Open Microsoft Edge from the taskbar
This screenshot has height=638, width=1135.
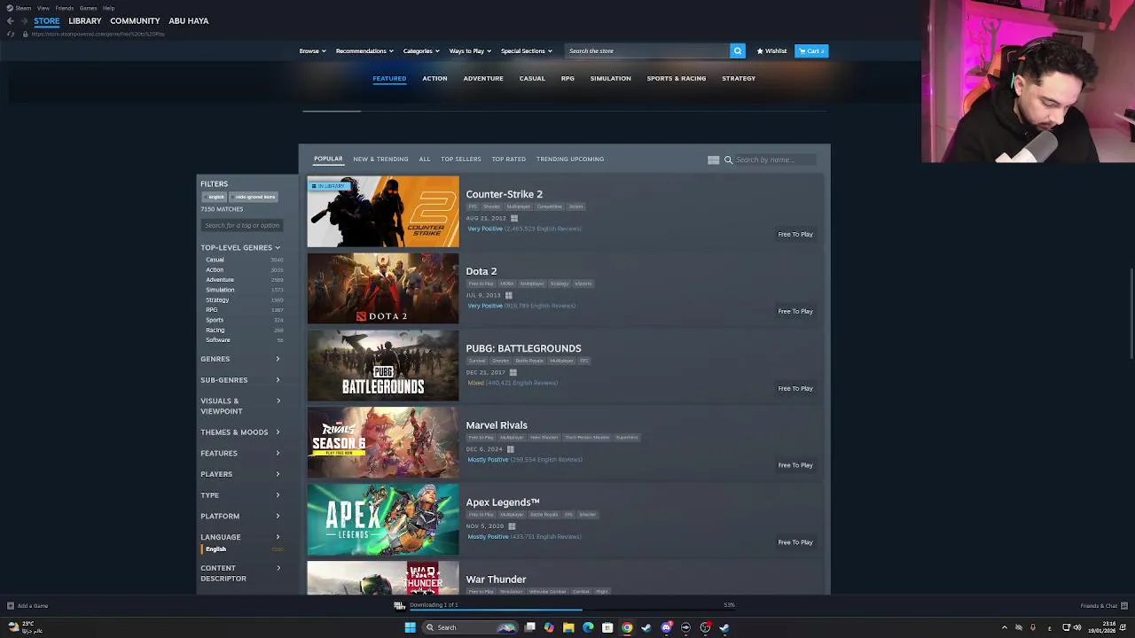pyautogui.click(x=588, y=627)
